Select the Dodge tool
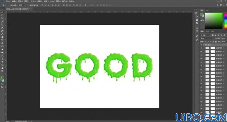Screen dimensions: 227x122 click(x=2, y=52)
